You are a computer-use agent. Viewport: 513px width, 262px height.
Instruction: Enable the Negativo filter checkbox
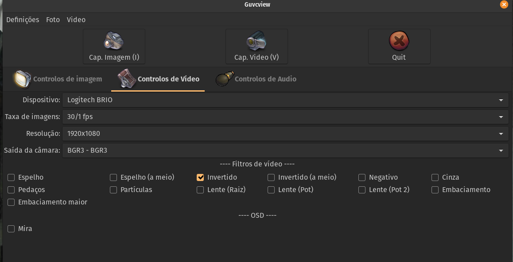click(x=362, y=177)
